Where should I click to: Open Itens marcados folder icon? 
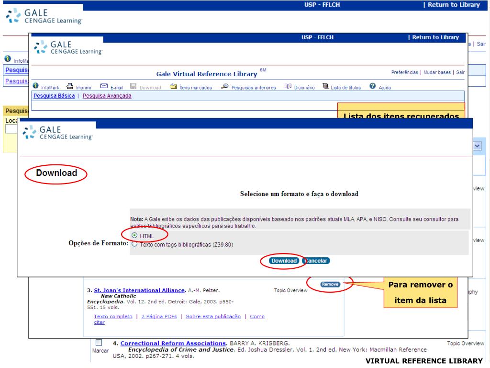[173, 86]
